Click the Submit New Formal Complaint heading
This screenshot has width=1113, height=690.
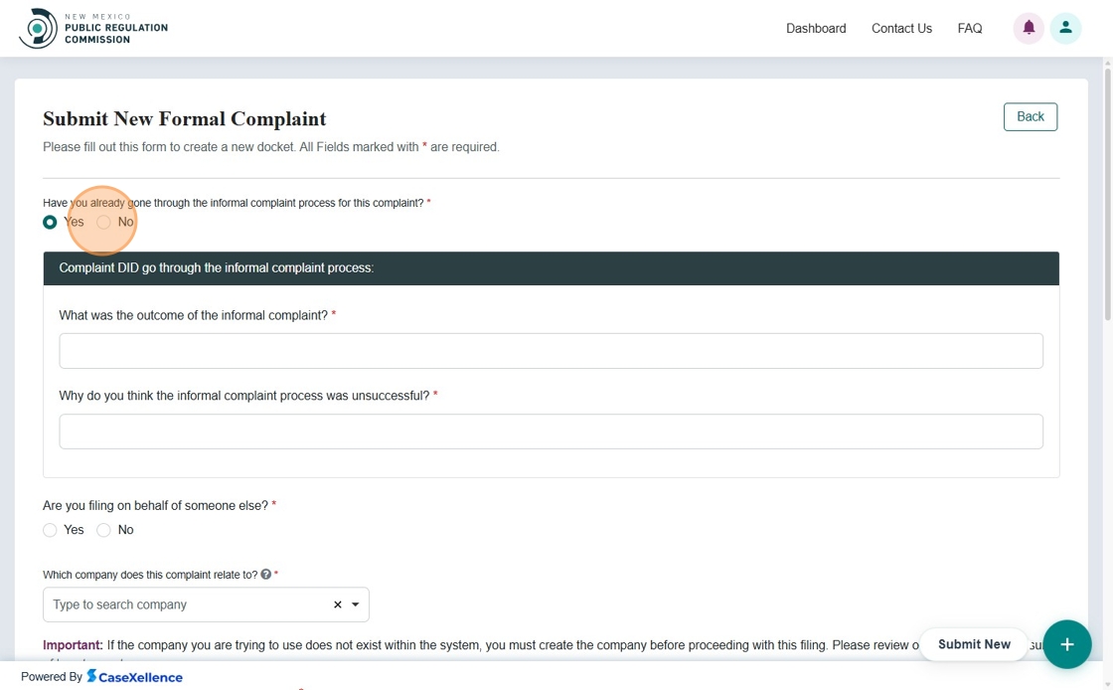185,118
